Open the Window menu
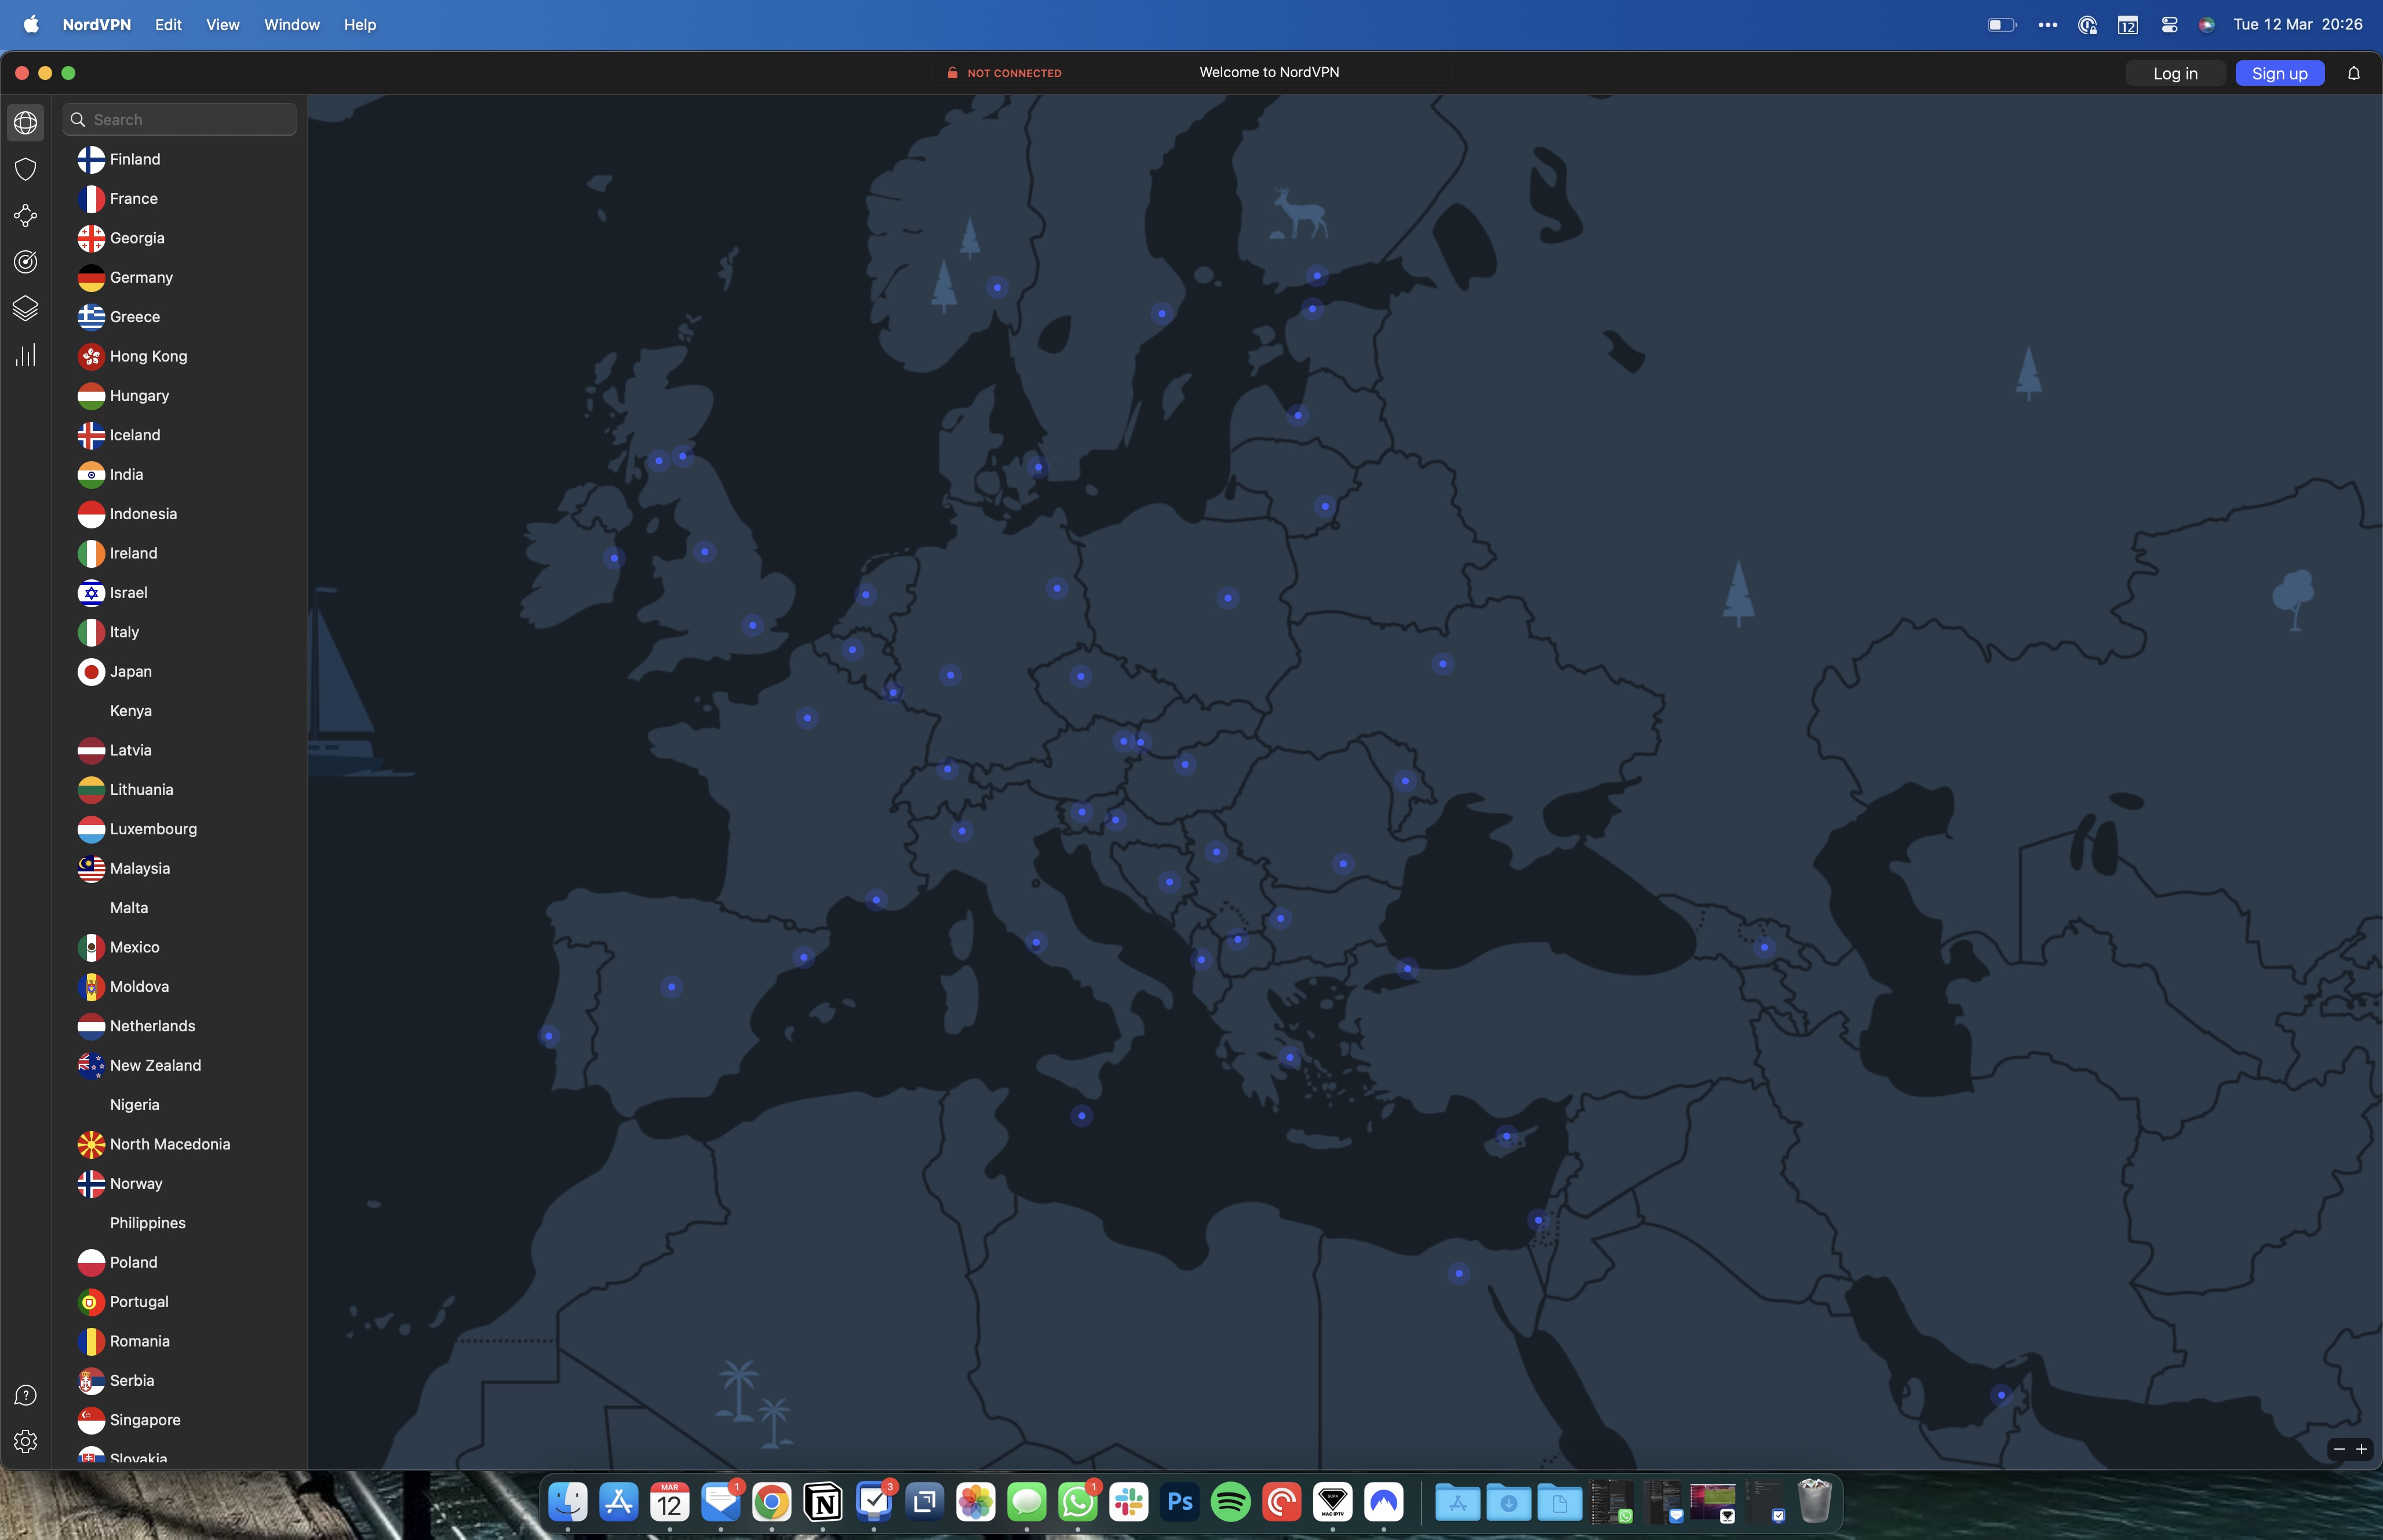 291,25
